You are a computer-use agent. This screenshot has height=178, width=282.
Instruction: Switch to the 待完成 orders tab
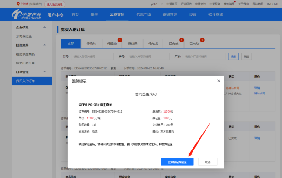click(153, 43)
